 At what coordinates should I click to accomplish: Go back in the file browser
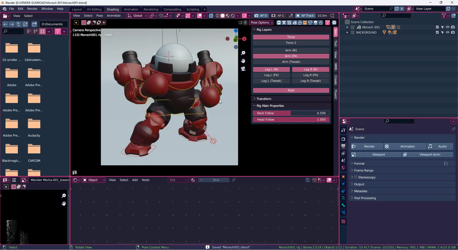click(5, 24)
